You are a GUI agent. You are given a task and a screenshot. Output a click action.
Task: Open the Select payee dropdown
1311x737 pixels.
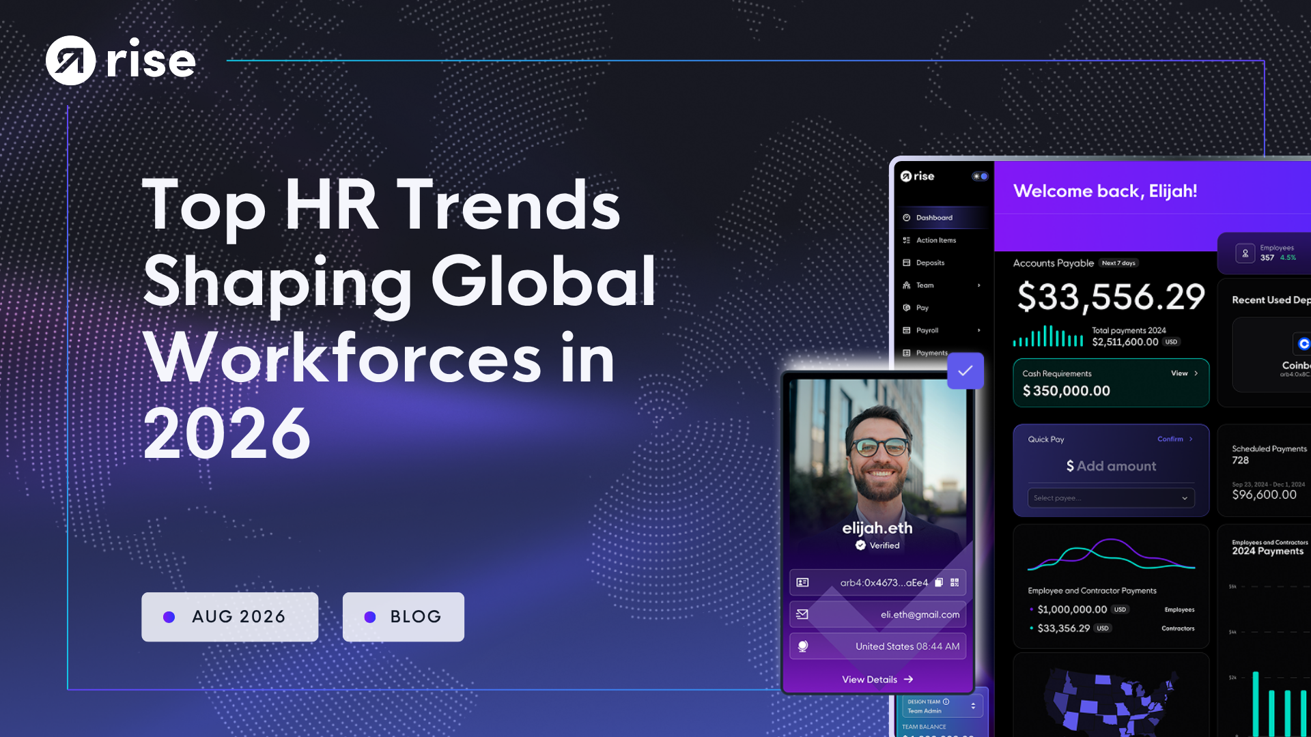click(x=1111, y=498)
